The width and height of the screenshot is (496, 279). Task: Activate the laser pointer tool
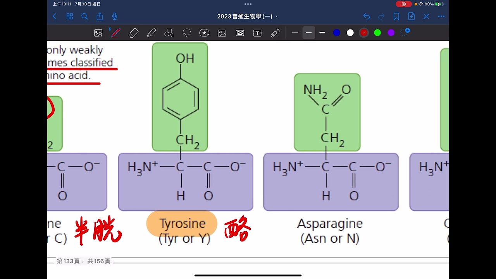tap(275, 33)
